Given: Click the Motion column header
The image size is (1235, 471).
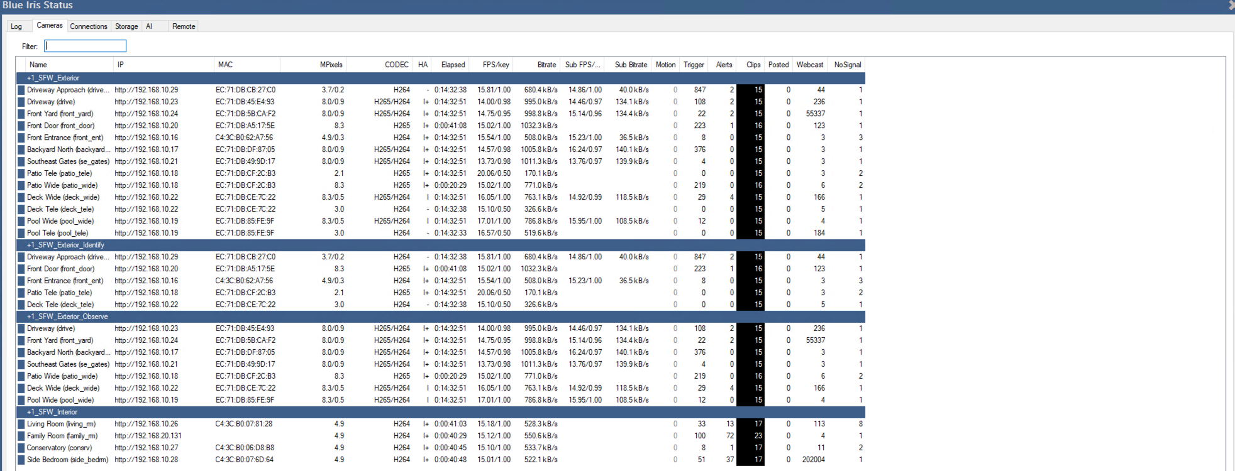Looking at the screenshot, I should [665, 65].
